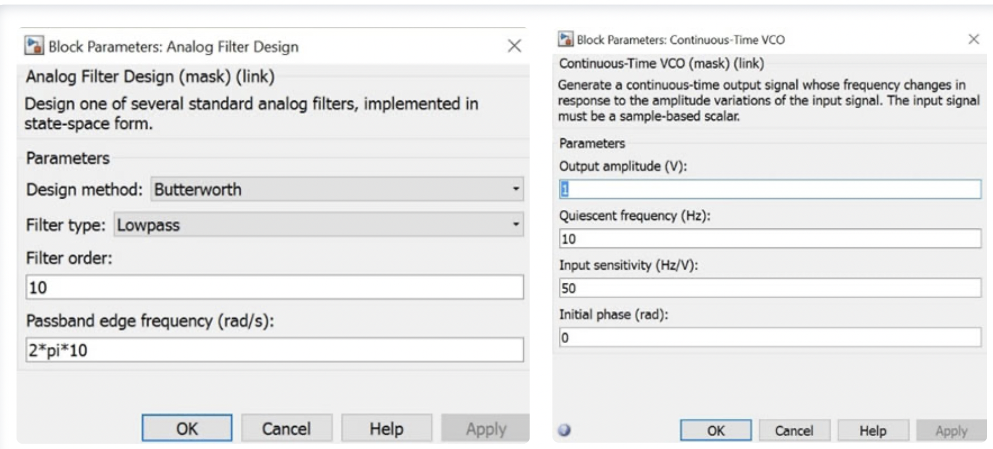Image resolution: width=993 pixels, height=449 pixels.
Task: Open the Design method dropdown
Action: click(337, 189)
